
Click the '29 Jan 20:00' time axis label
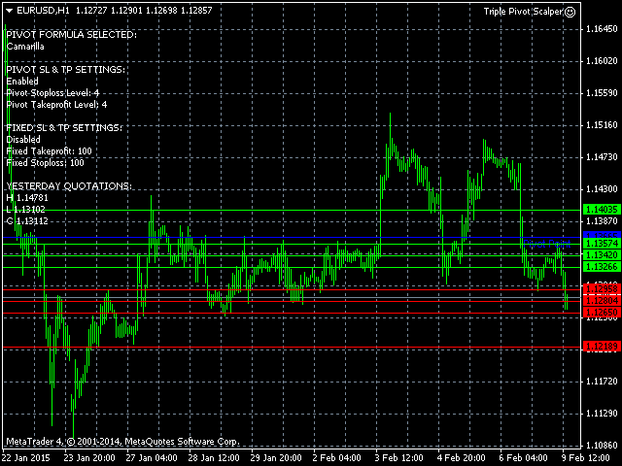276,458
